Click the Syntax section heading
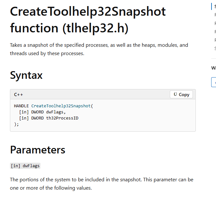 point(26,75)
